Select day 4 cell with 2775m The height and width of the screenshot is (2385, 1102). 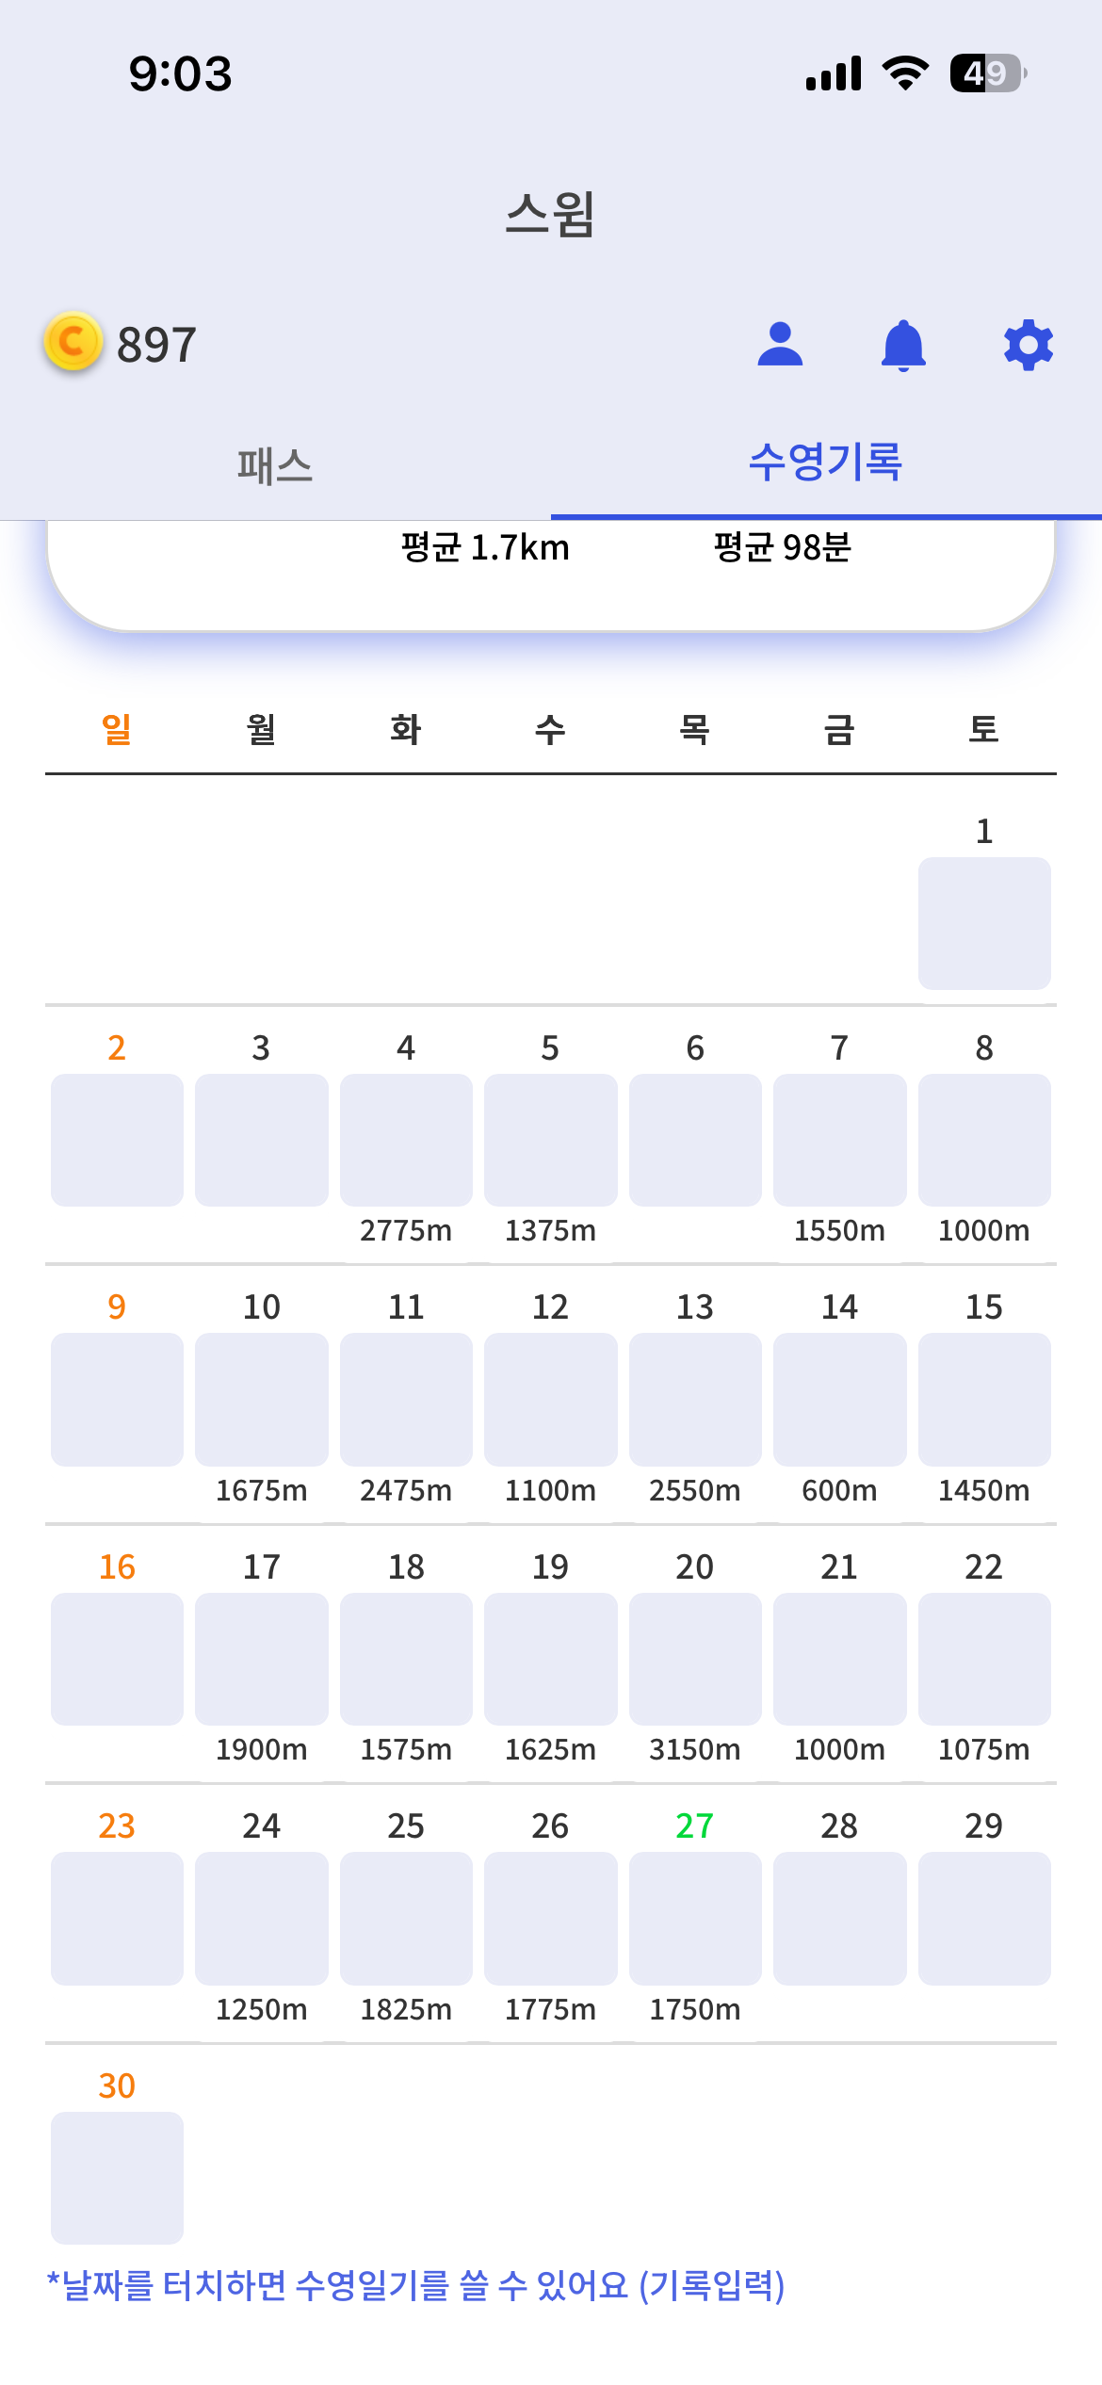(406, 1140)
